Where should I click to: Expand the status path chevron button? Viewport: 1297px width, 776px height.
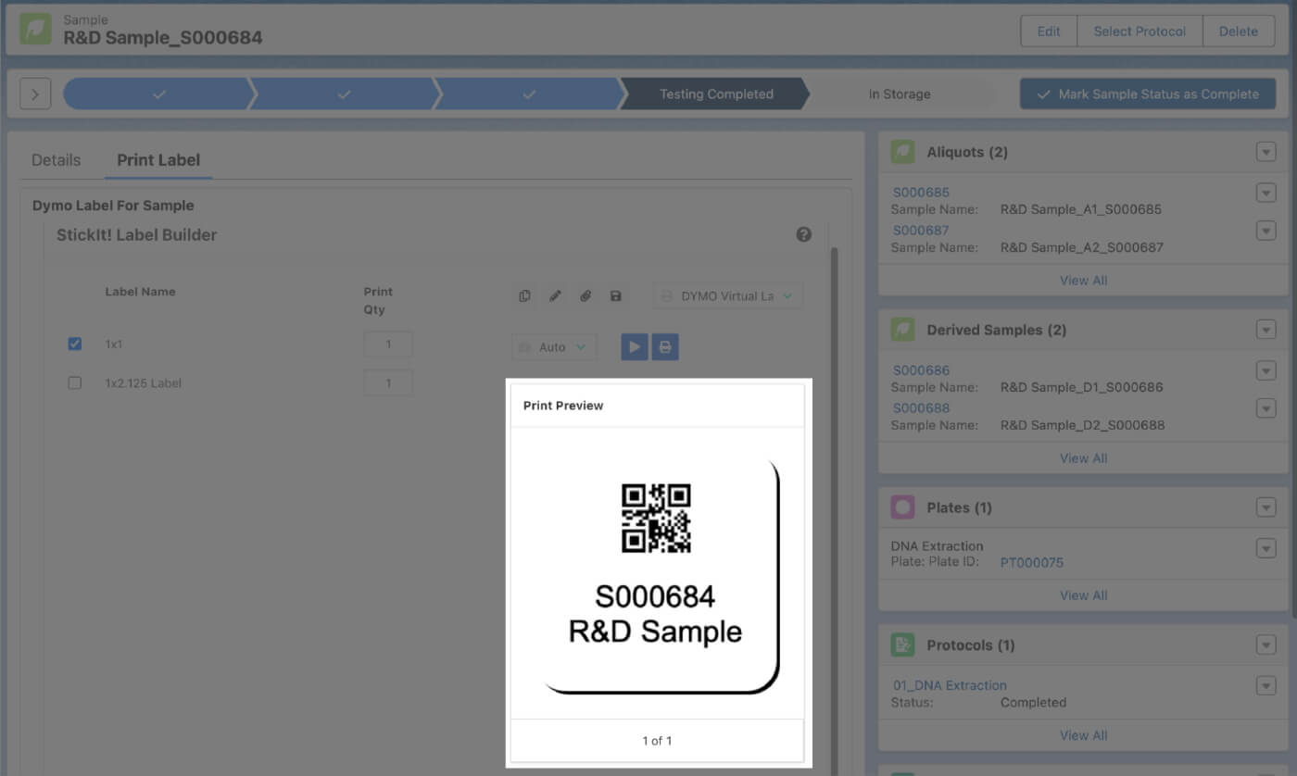[35, 94]
